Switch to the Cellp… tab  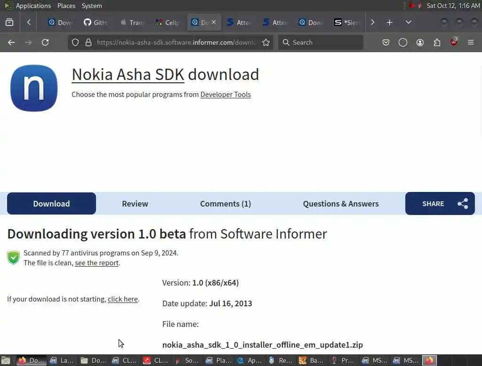pyautogui.click(x=168, y=22)
